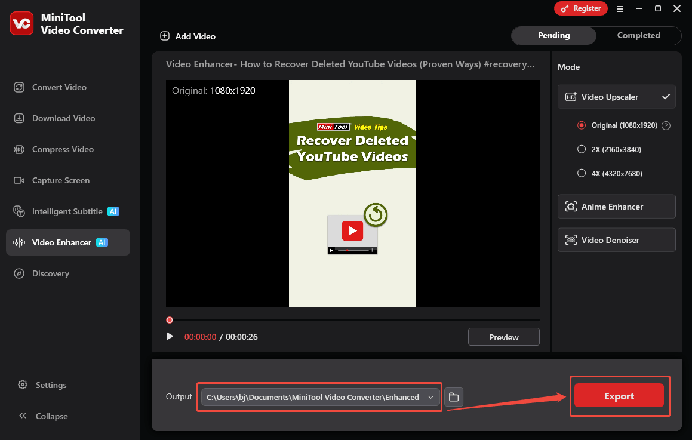Click the 00:00:00 current time

(201, 337)
